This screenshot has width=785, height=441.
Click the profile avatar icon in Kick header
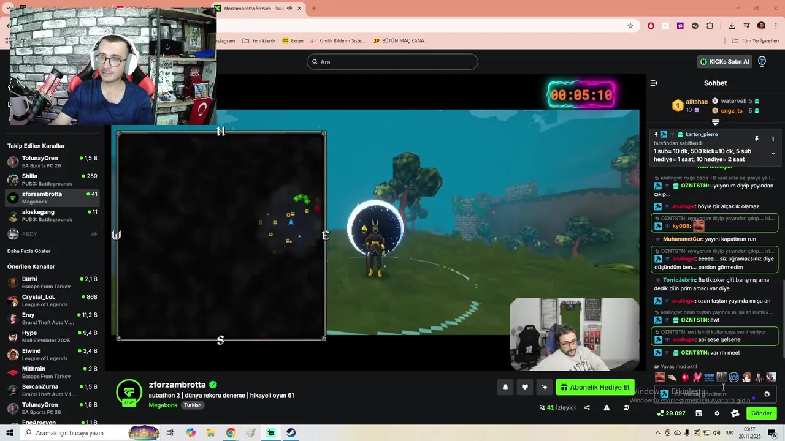pyautogui.click(x=762, y=62)
